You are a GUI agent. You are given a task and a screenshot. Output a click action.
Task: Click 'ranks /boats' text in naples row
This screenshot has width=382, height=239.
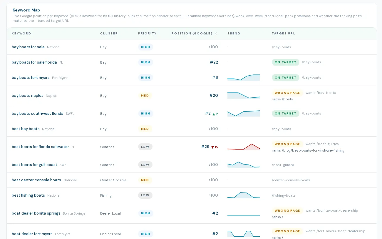coord(282,99)
